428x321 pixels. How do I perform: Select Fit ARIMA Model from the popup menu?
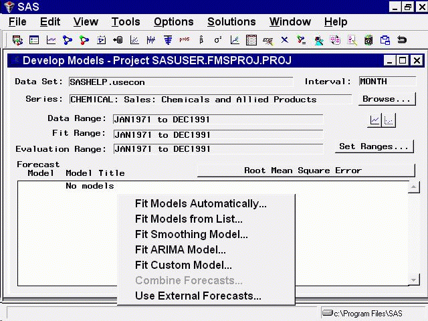click(180, 250)
